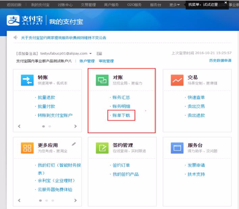The width and height of the screenshot is (239, 209).
Task: Click the orange 更多应用 grid icon
Action: pos(27,148)
